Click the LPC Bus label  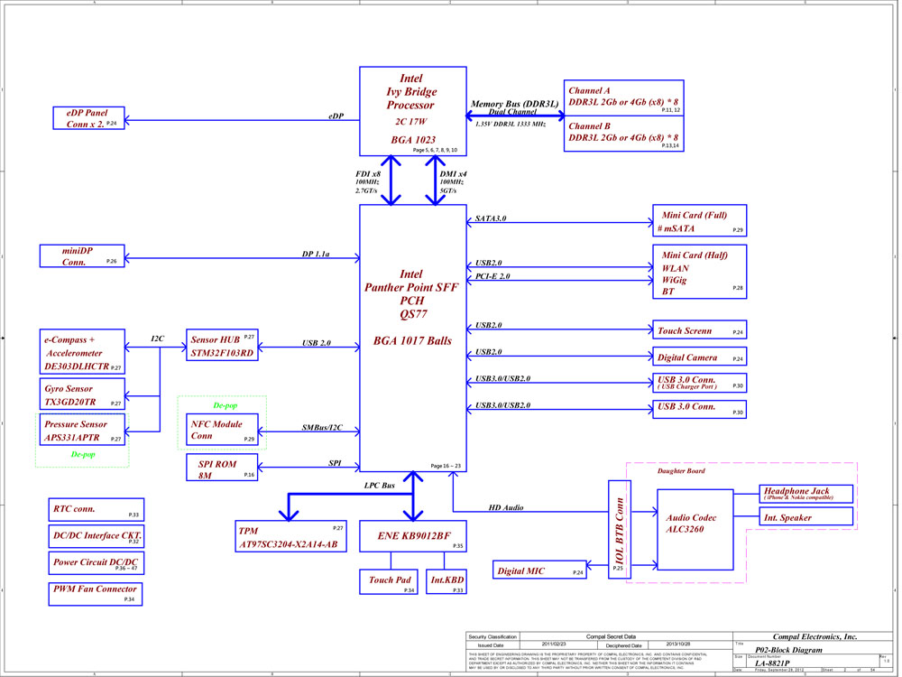381,486
